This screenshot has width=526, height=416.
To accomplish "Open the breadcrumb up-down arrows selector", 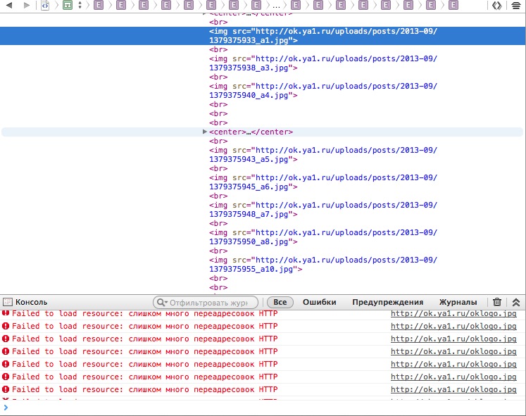I will pyautogui.click(x=80, y=5).
